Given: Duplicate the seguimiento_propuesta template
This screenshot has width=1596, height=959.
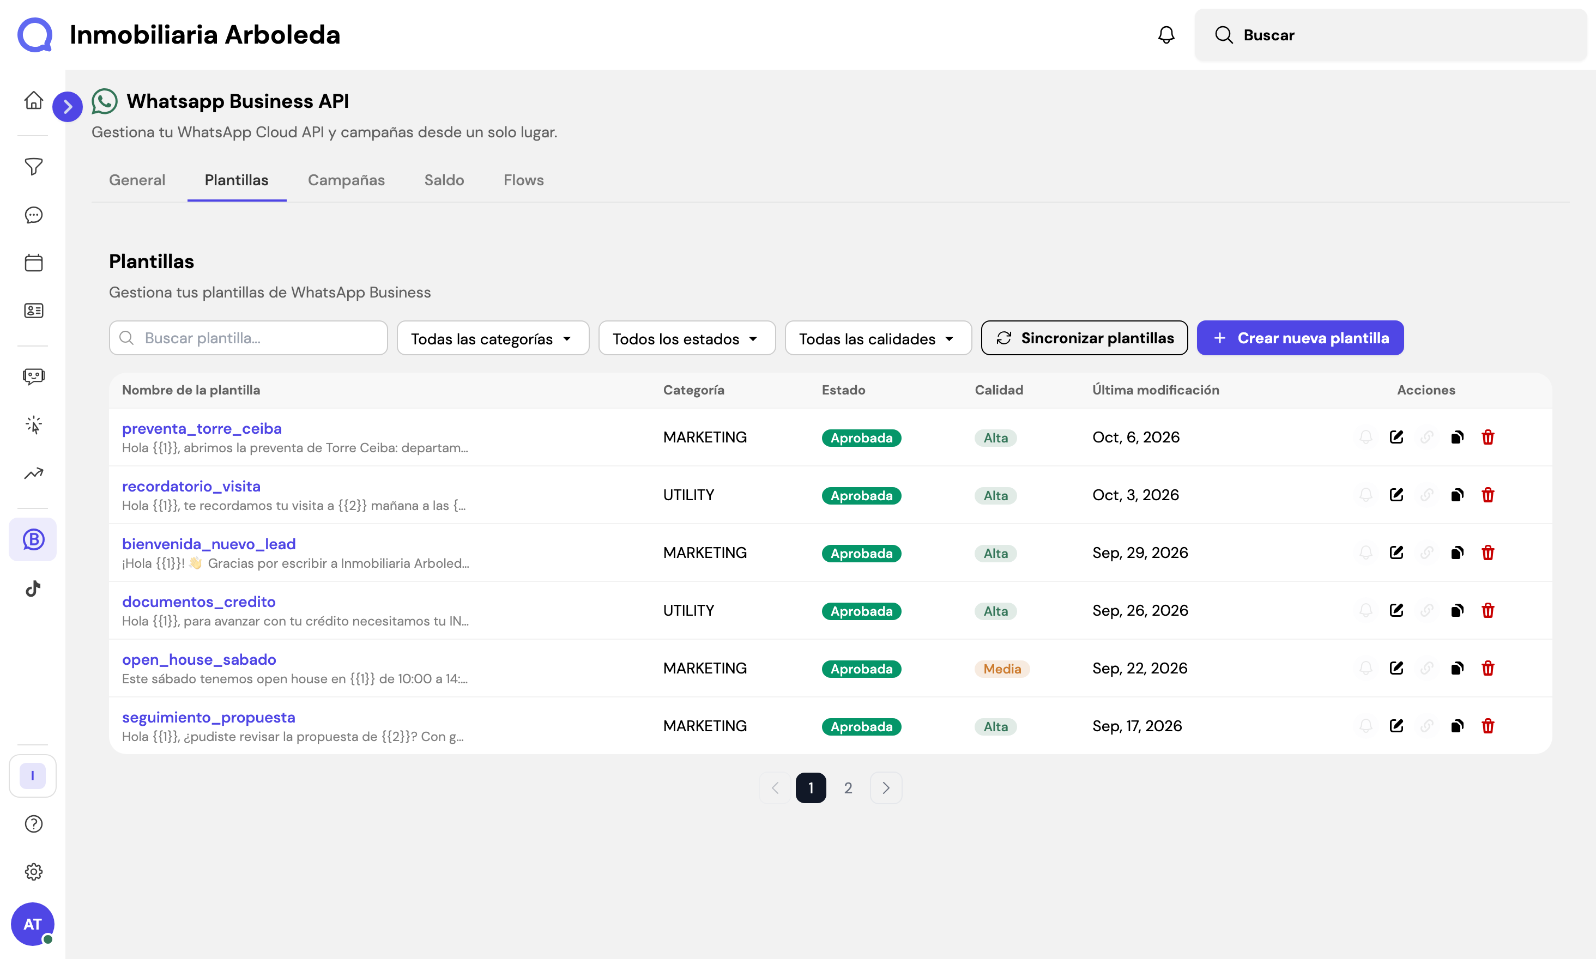Looking at the screenshot, I should click(x=1457, y=726).
